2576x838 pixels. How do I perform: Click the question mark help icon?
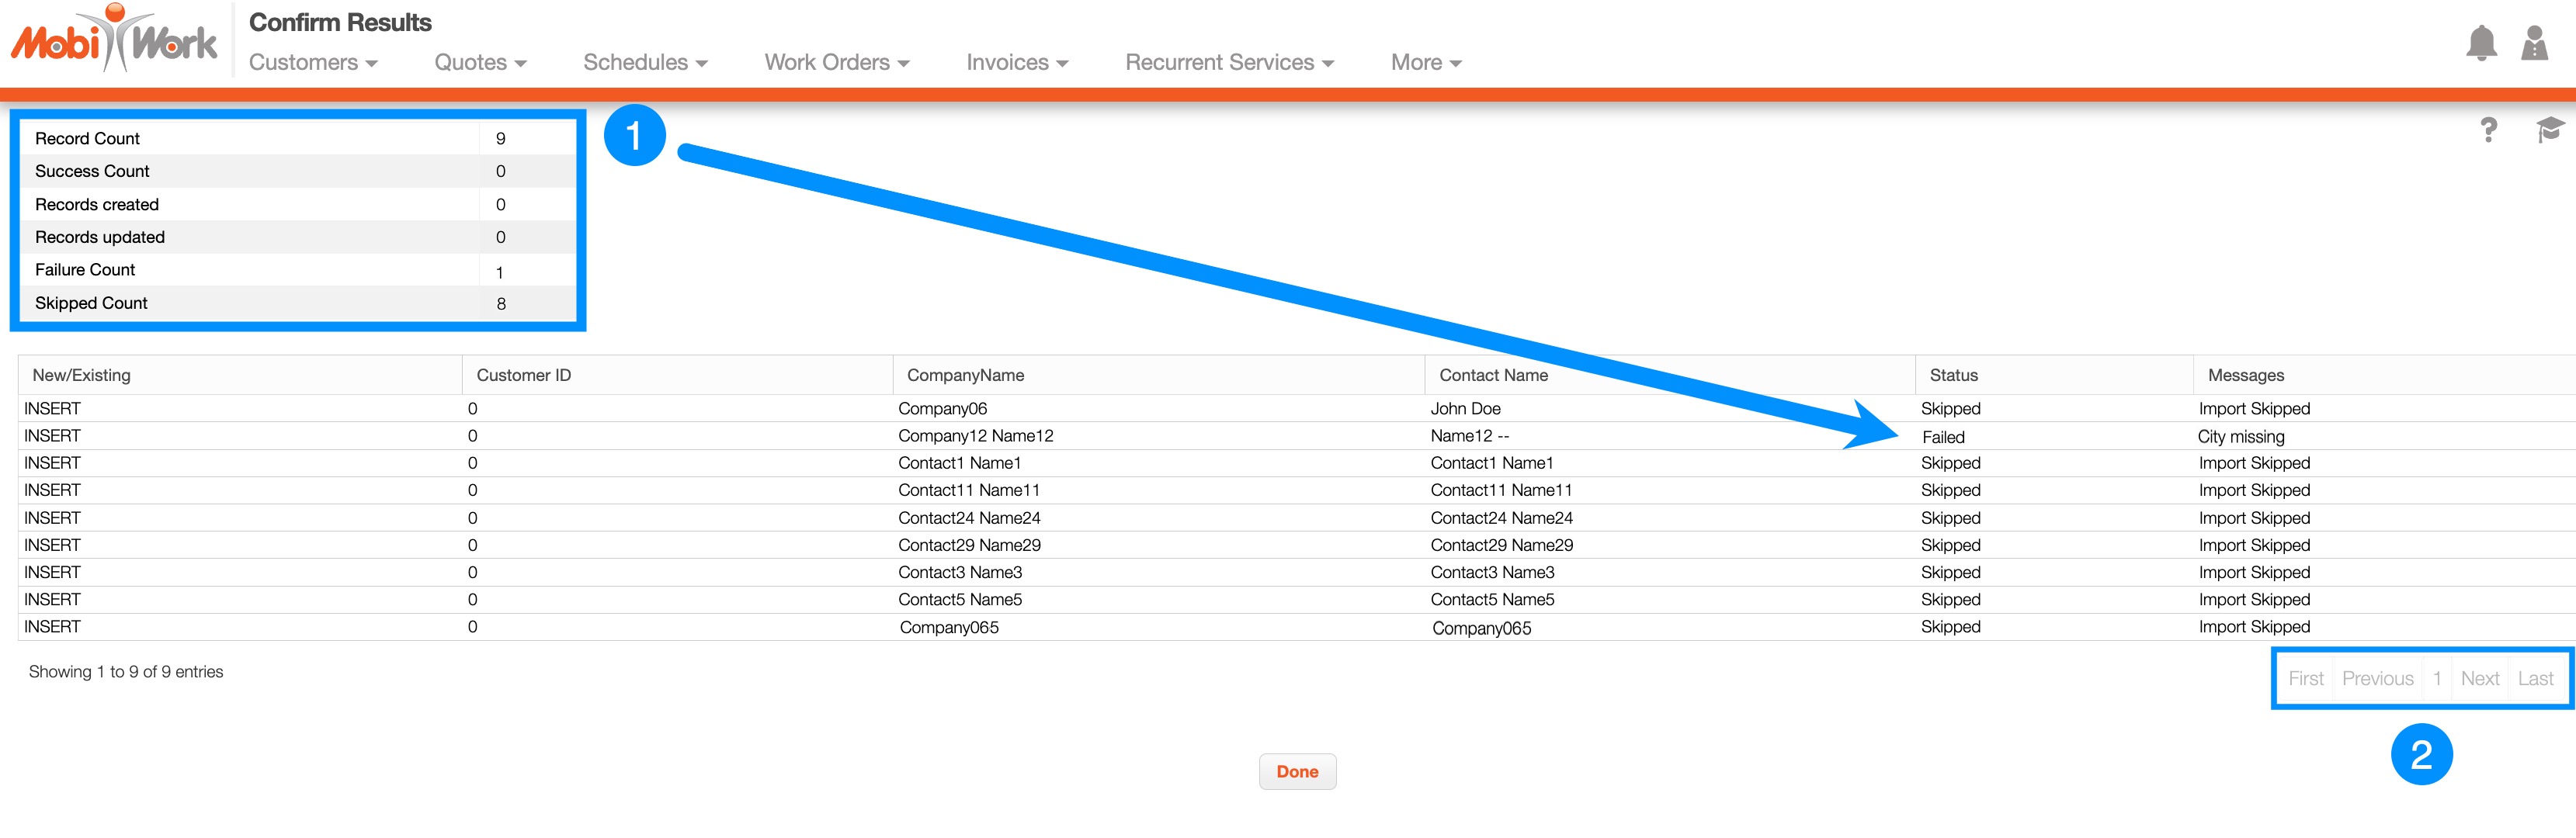click(x=2488, y=130)
